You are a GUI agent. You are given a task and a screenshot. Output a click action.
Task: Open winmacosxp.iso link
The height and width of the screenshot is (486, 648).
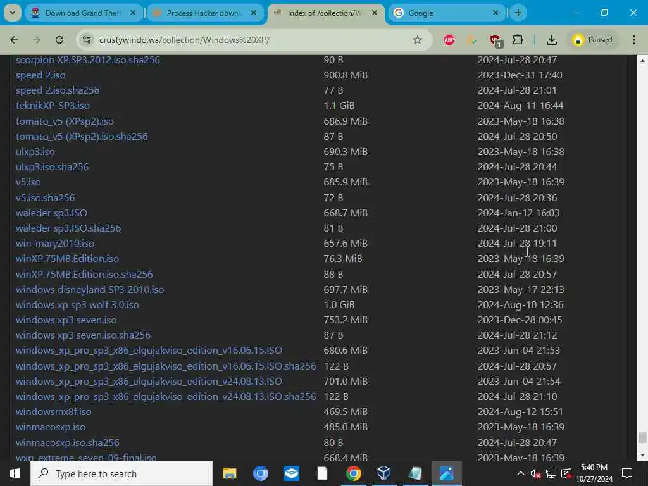point(51,427)
